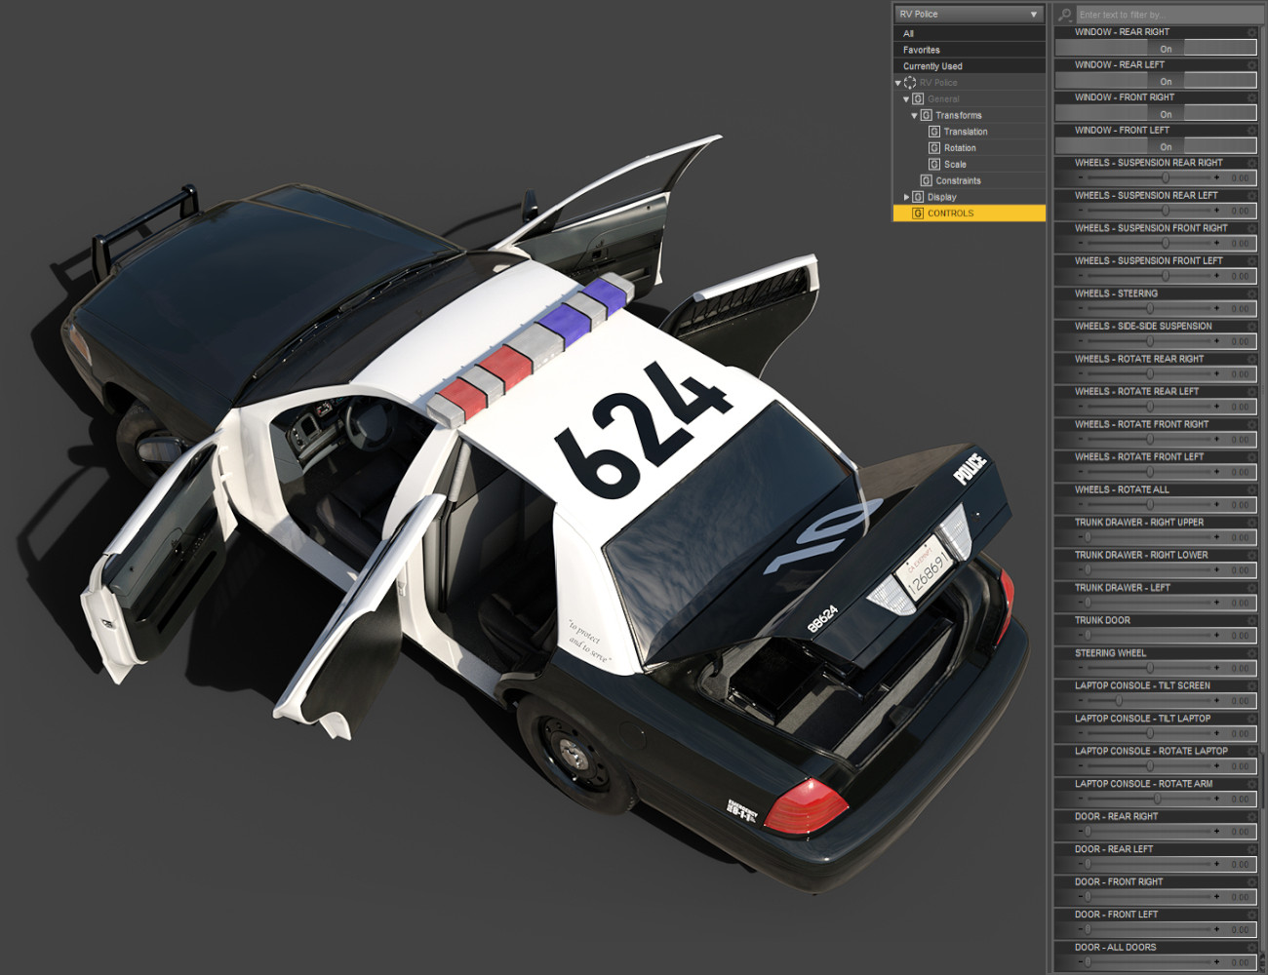Viewport: 1268px width, 975px height.
Task: Click plus on TRUNK DRAWER - RIGHT UPPER slider
Action: click(x=1216, y=537)
